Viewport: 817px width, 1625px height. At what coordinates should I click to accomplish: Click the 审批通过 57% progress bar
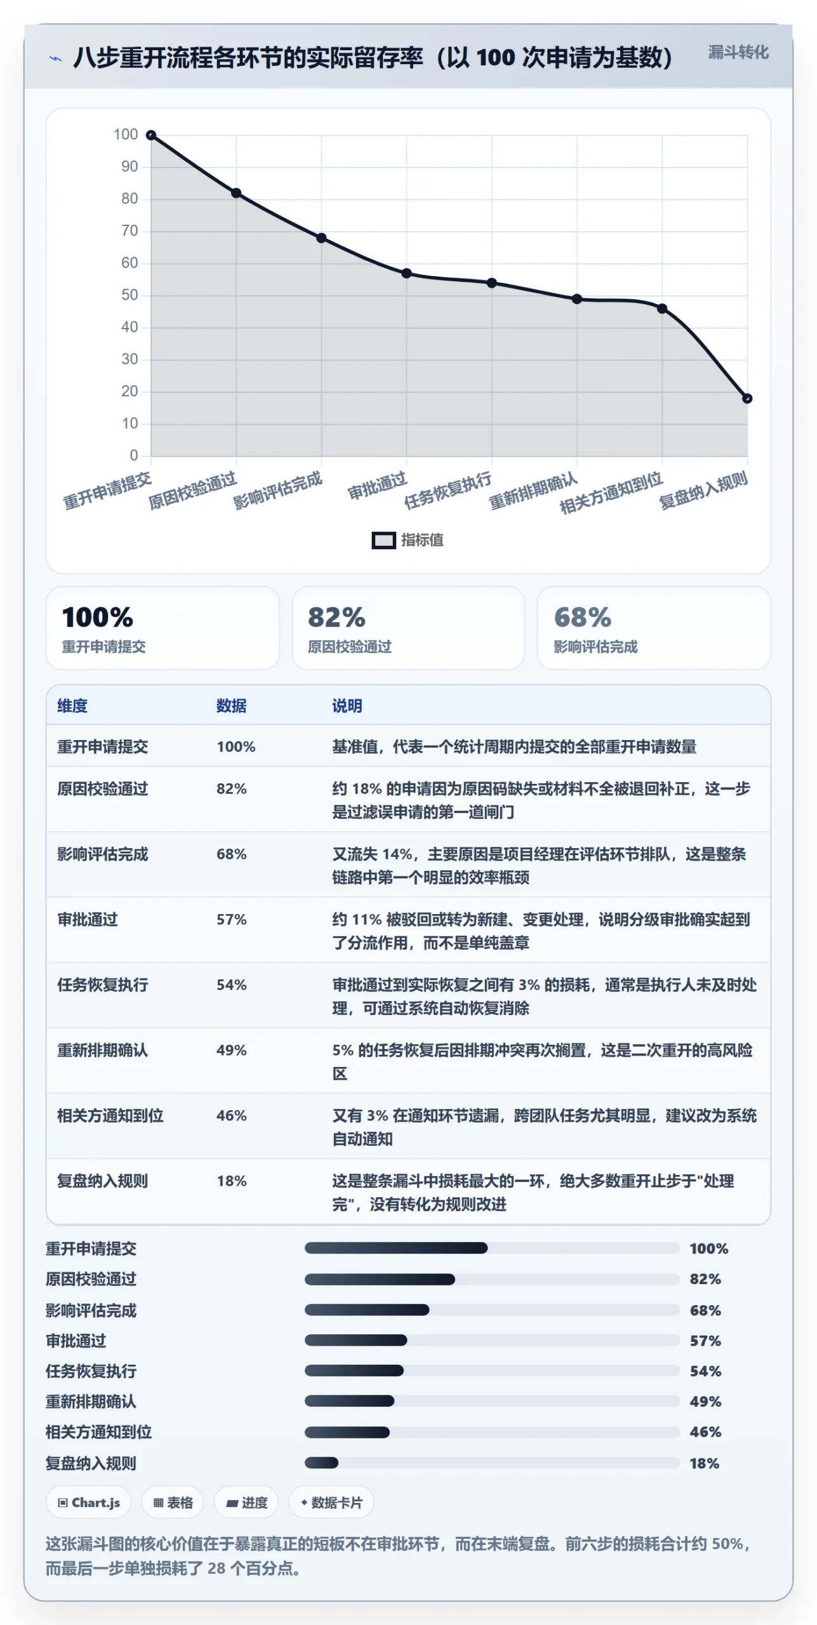(492, 1341)
